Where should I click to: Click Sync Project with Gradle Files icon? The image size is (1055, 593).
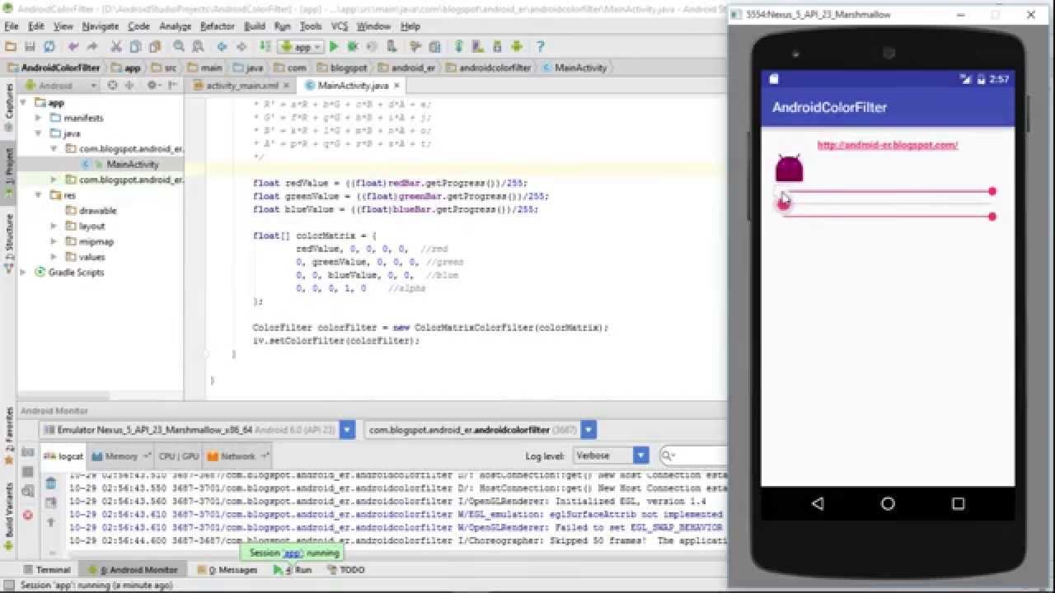[x=460, y=47]
